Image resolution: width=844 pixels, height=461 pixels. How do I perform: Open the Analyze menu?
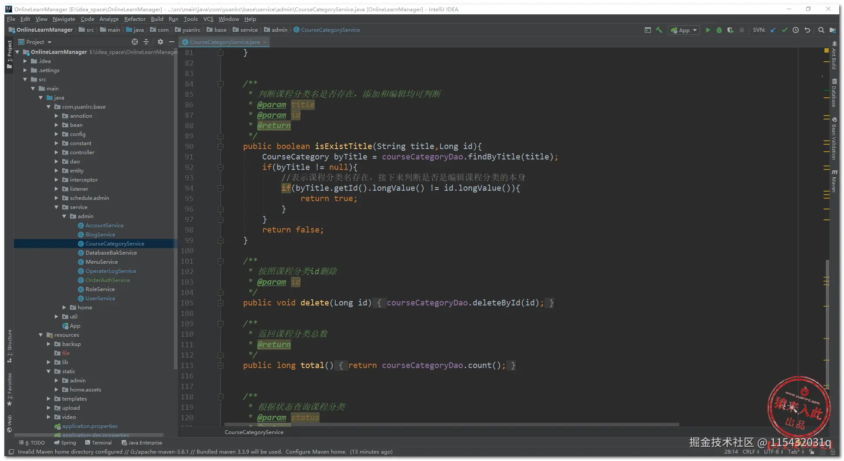click(x=109, y=19)
